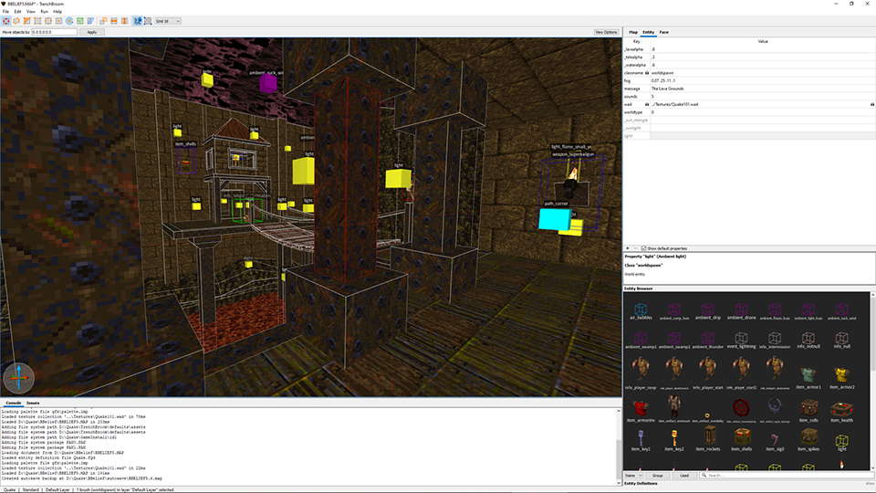Click the entity browser Search field
This screenshot has height=493, width=876.
point(785,475)
